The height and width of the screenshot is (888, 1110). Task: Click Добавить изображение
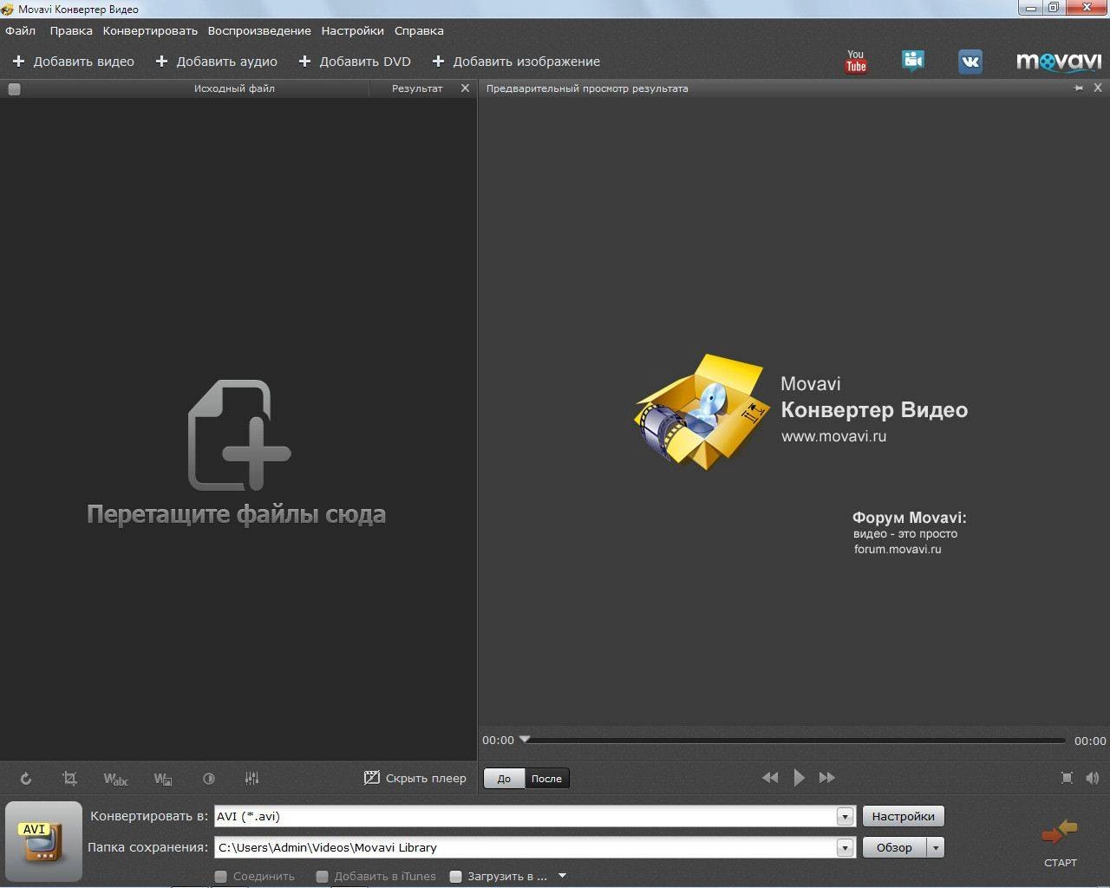[516, 62]
